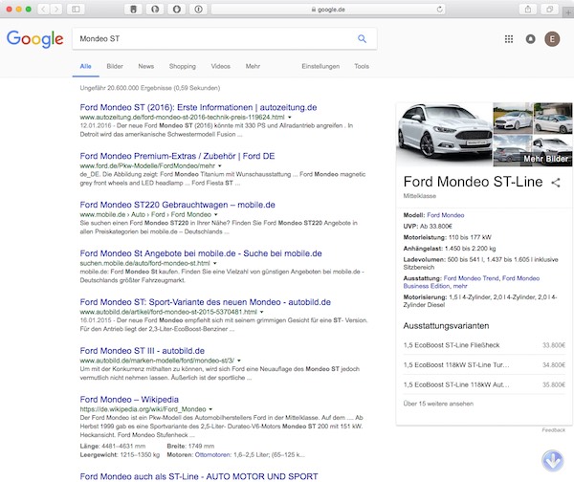The width and height of the screenshot is (574, 482).
Task: Open Google notifications bell
Action: tap(530, 39)
